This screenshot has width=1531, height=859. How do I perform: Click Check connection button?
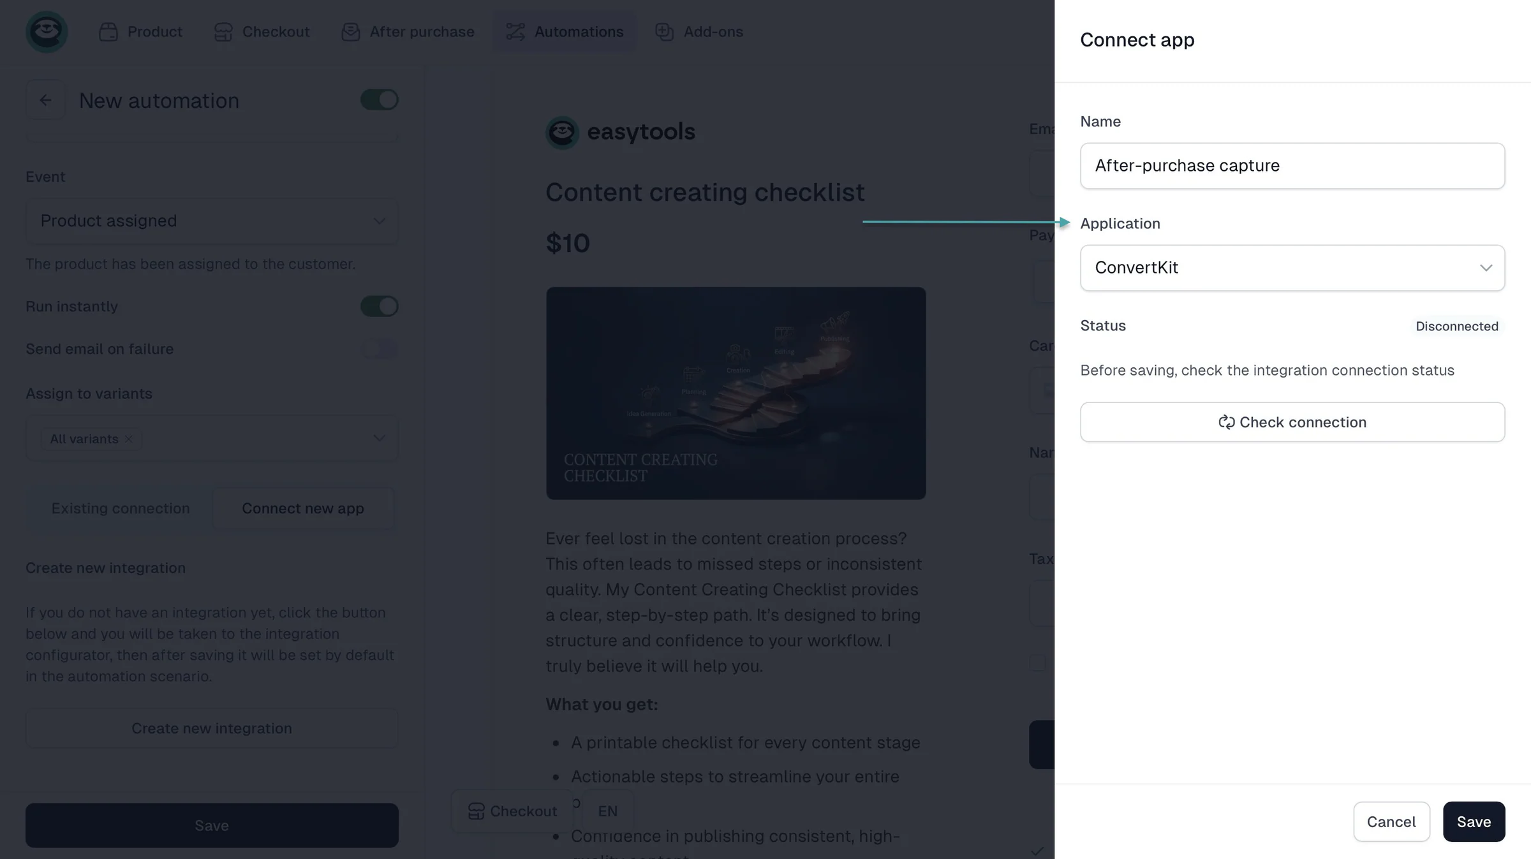[1292, 422]
